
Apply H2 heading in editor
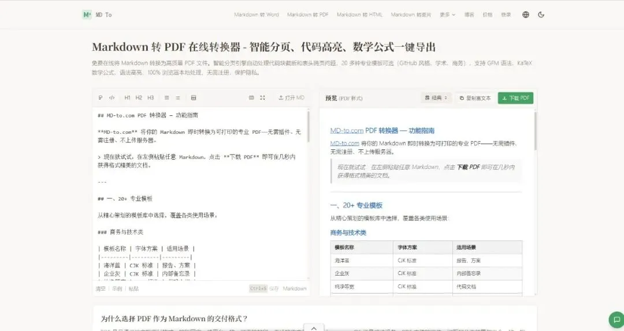[139, 98]
